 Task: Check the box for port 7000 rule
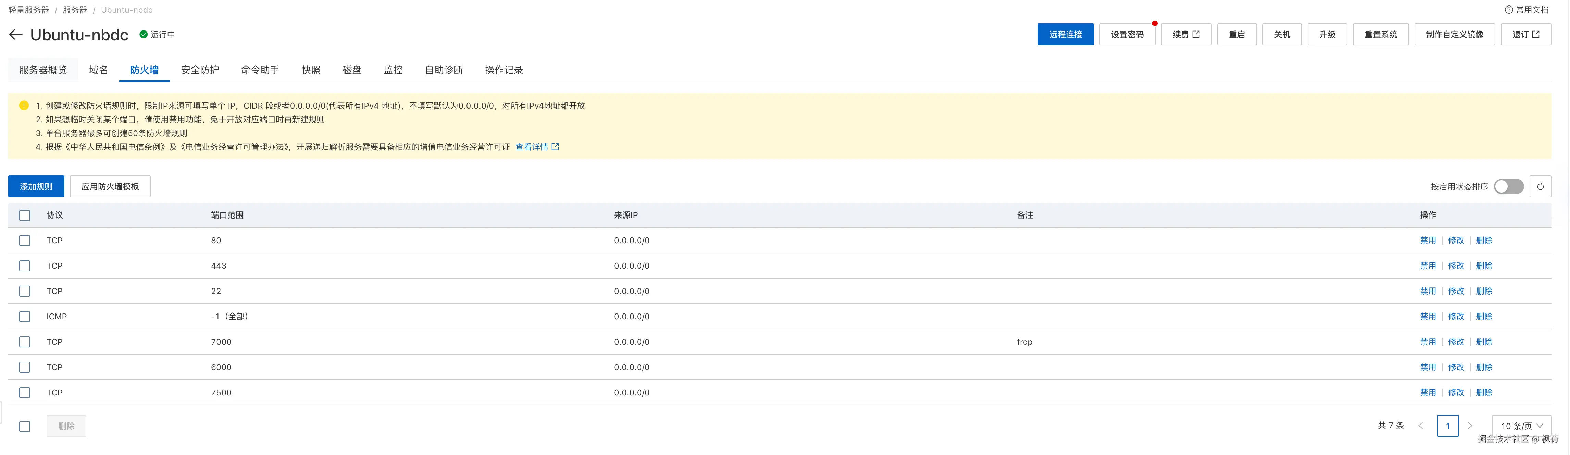coord(24,342)
